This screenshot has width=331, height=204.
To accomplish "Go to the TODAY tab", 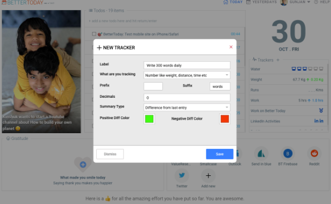I will [233, 2].
